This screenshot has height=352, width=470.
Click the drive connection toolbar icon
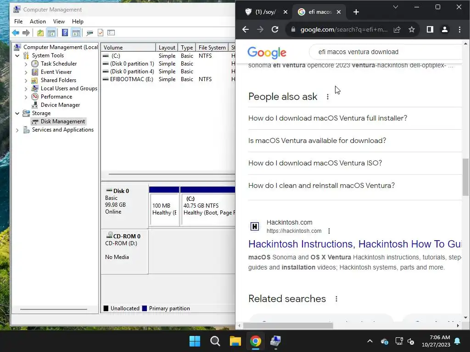90,33
